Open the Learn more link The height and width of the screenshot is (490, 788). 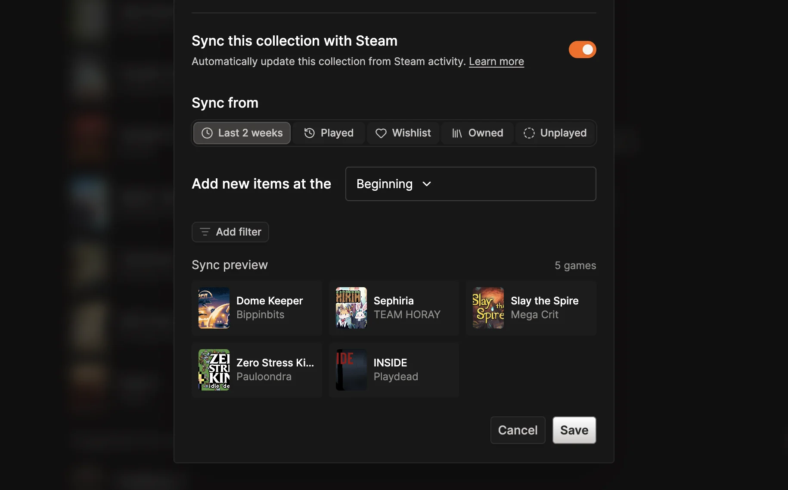click(x=496, y=62)
